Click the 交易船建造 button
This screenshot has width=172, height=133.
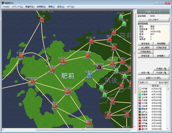[x=145, y=52]
